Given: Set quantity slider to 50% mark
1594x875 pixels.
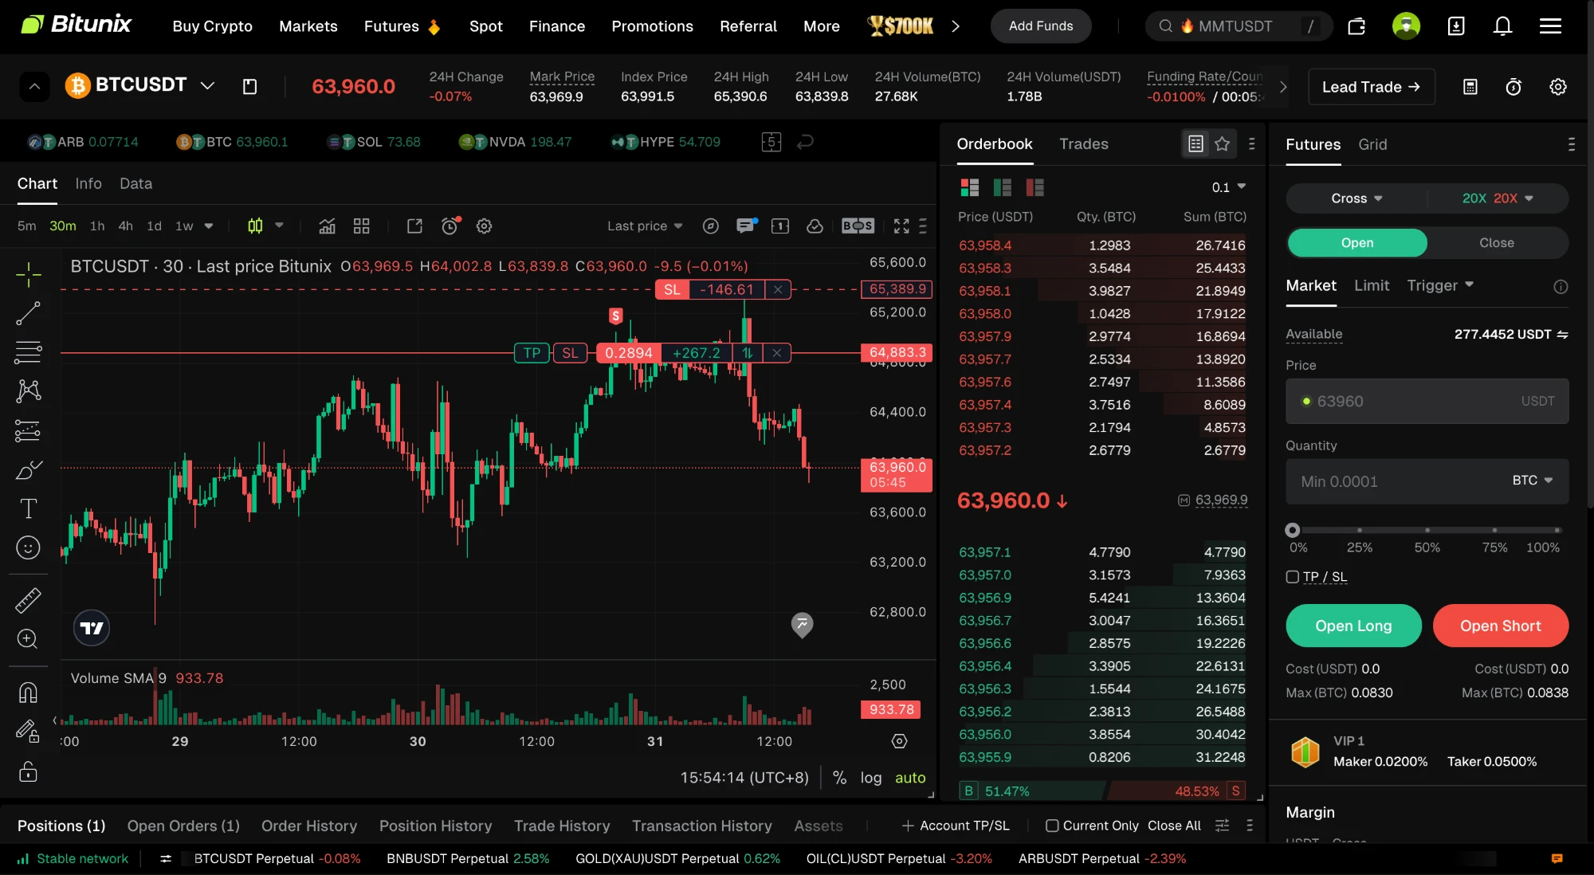Looking at the screenshot, I should click(1427, 530).
